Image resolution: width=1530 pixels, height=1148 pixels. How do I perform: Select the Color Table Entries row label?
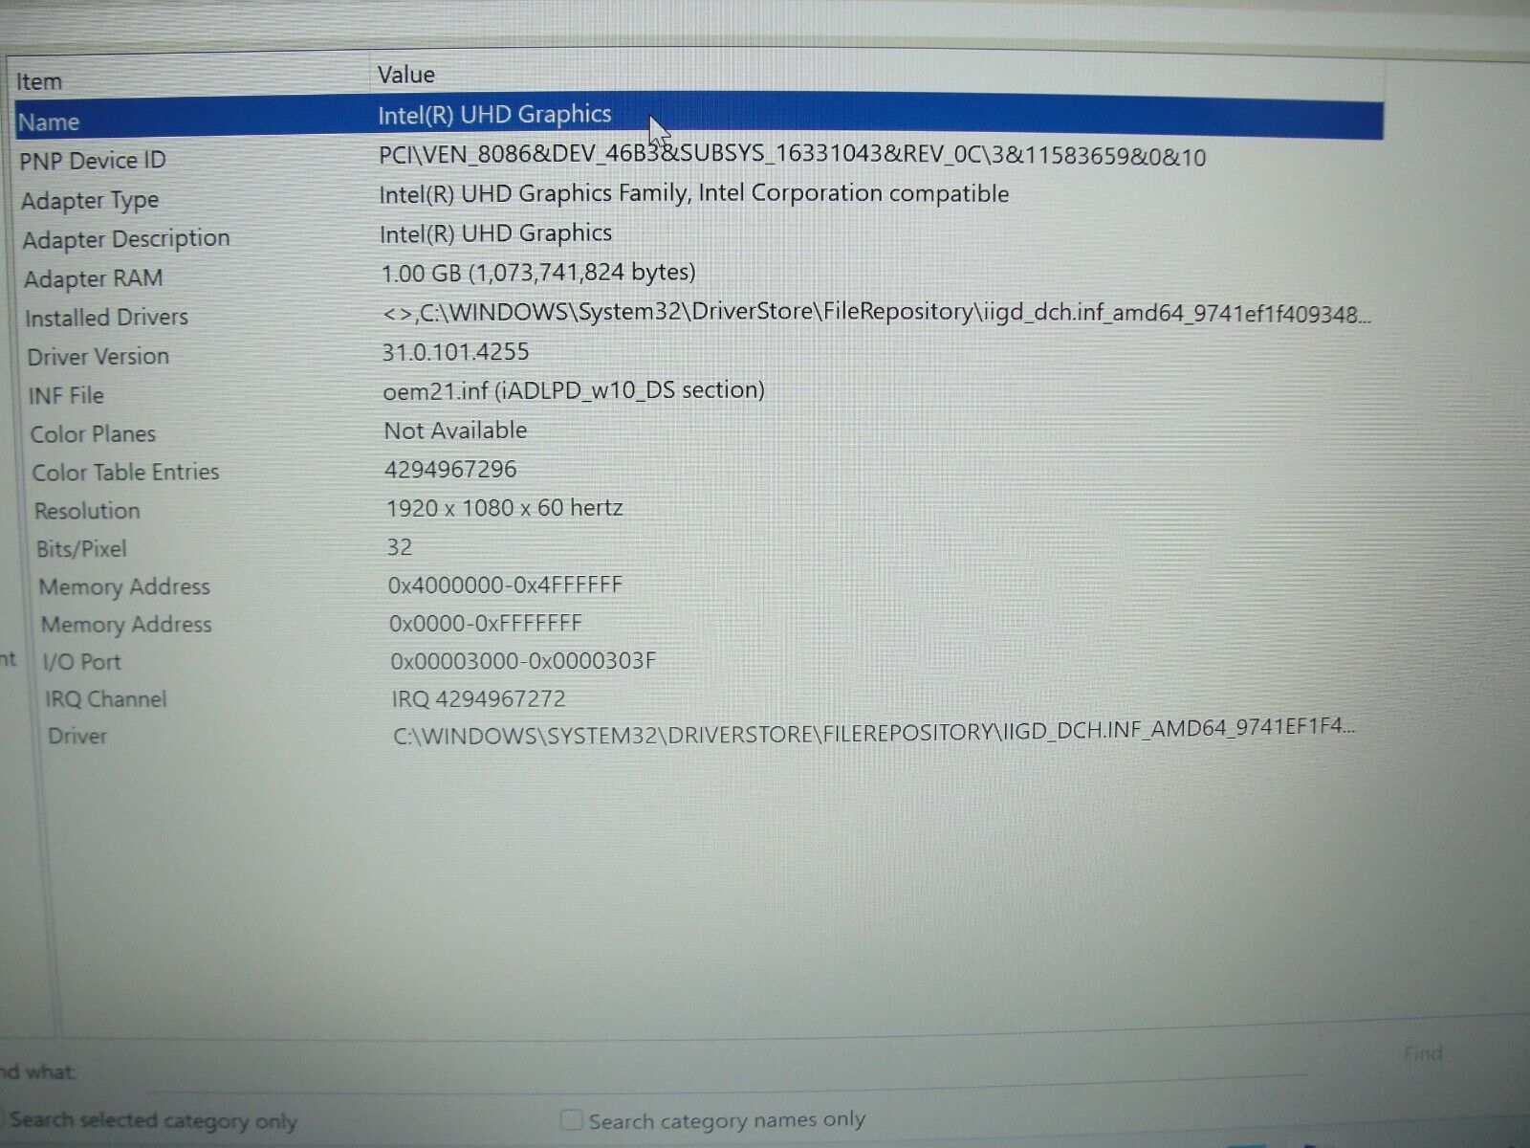[126, 473]
